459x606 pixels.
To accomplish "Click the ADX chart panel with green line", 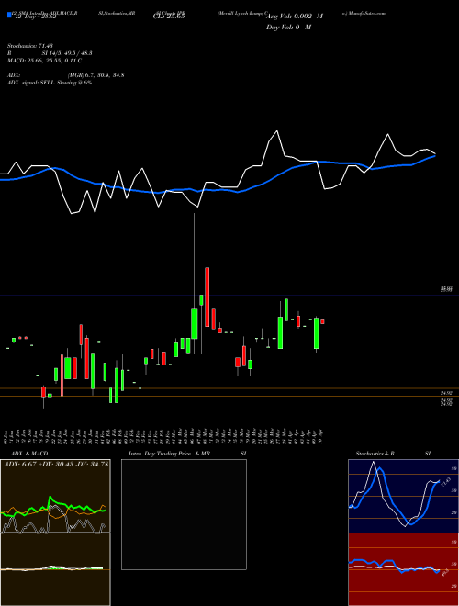I will pyautogui.click(x=55, y=496).
